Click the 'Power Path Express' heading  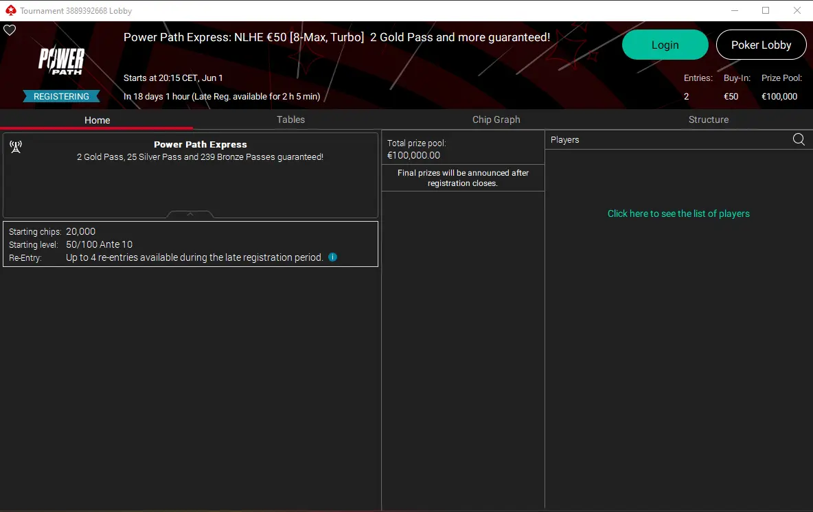click(200, 145)
